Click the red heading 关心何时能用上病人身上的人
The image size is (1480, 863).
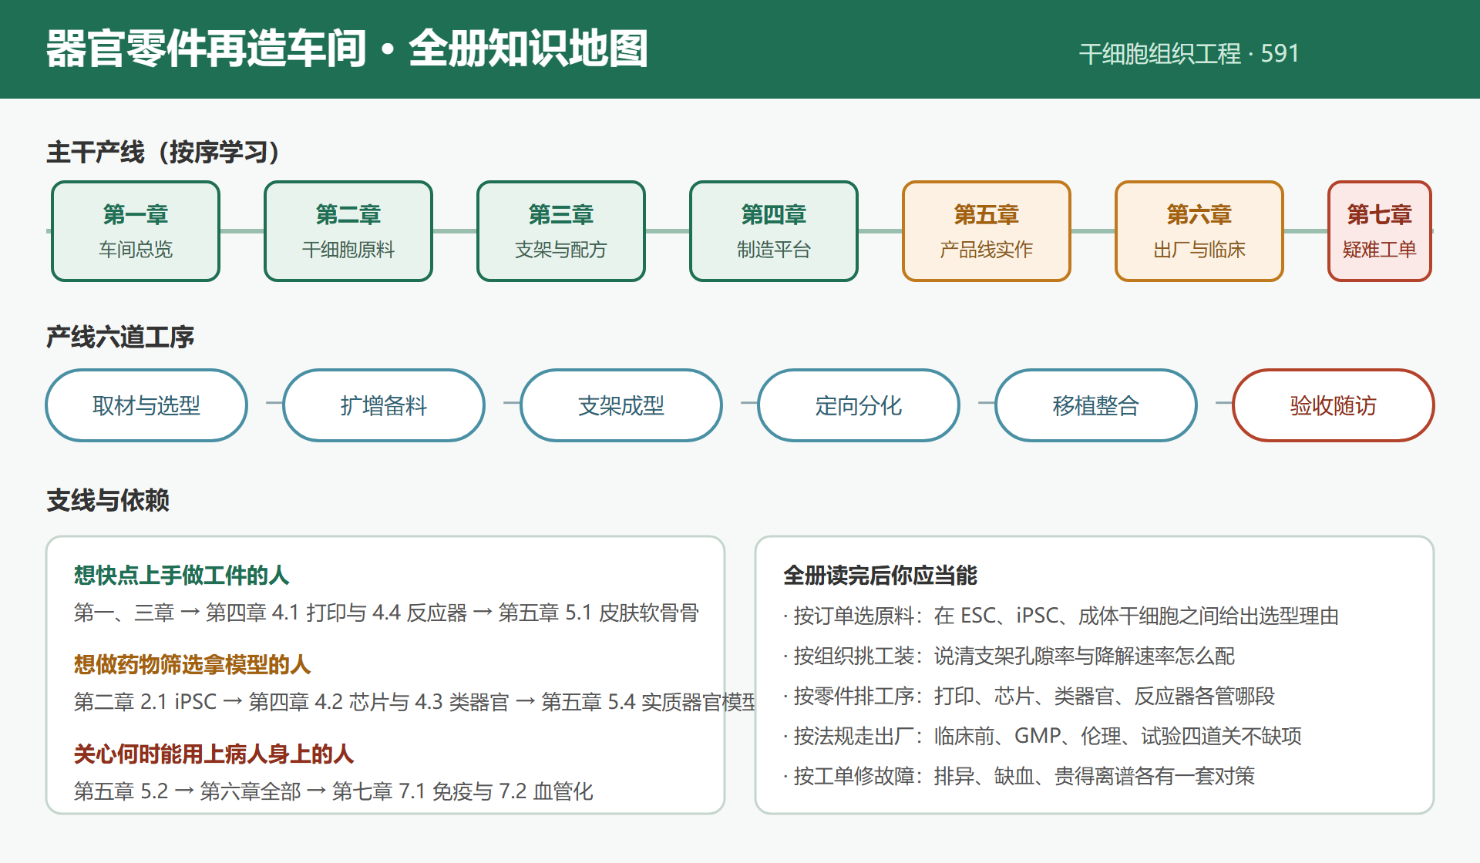pos(214,754)
